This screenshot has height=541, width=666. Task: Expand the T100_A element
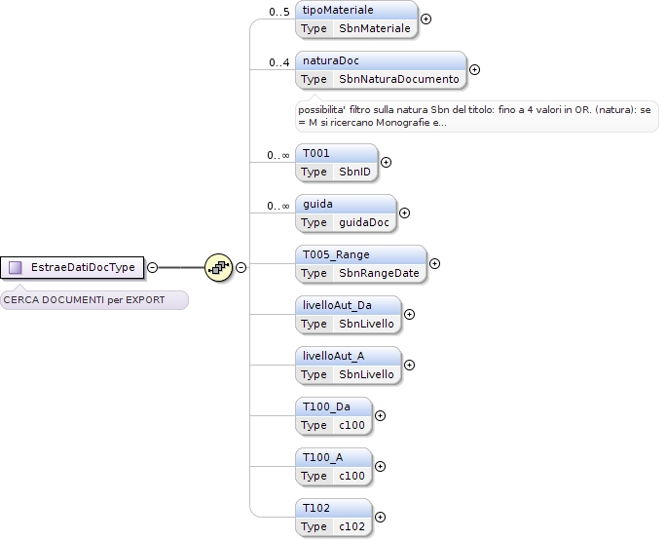pyautogui.click(x=380, y=467)
